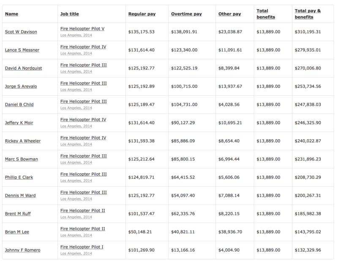
Task: Sort by Total pay & benefits header
Action: coord(308,14)
